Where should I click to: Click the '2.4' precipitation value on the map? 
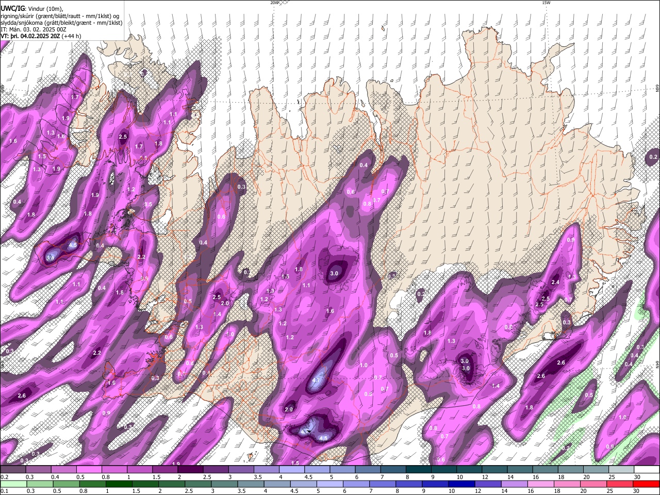coord(555,283)
